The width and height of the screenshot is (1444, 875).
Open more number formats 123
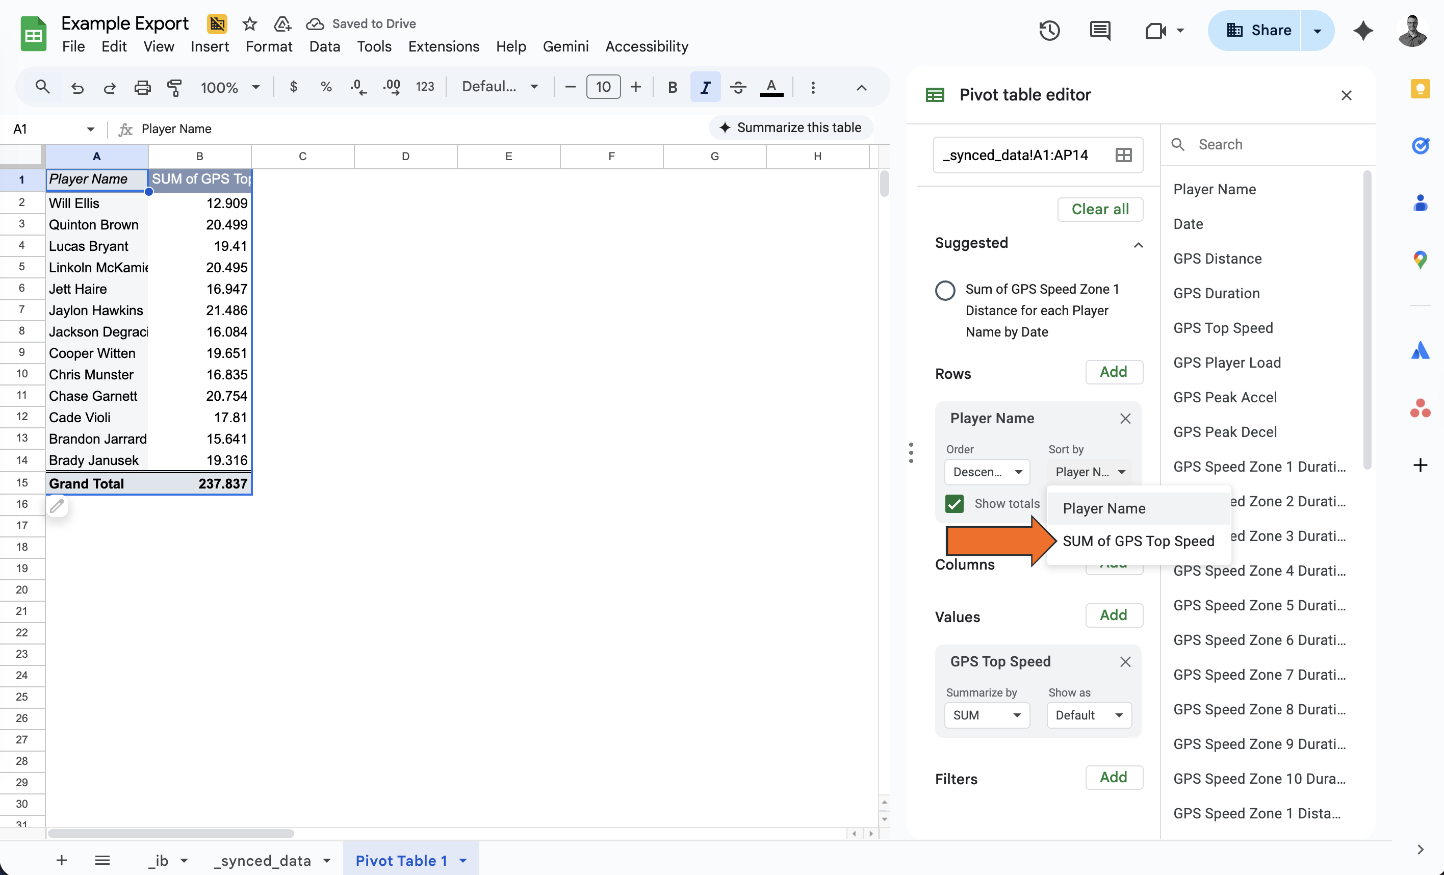coord(425,87)
